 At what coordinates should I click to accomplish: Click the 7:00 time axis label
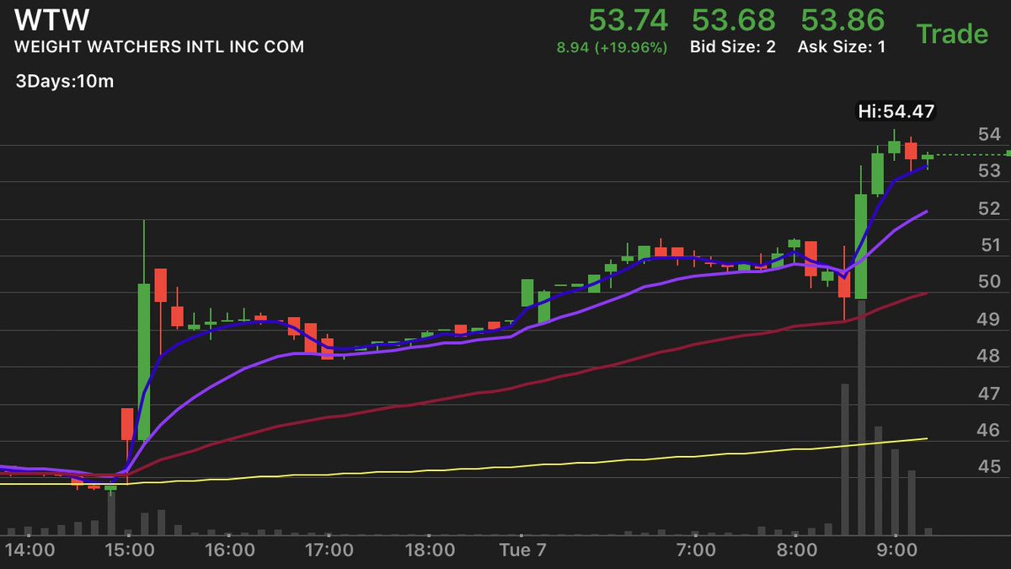click(x=696, y=550)
